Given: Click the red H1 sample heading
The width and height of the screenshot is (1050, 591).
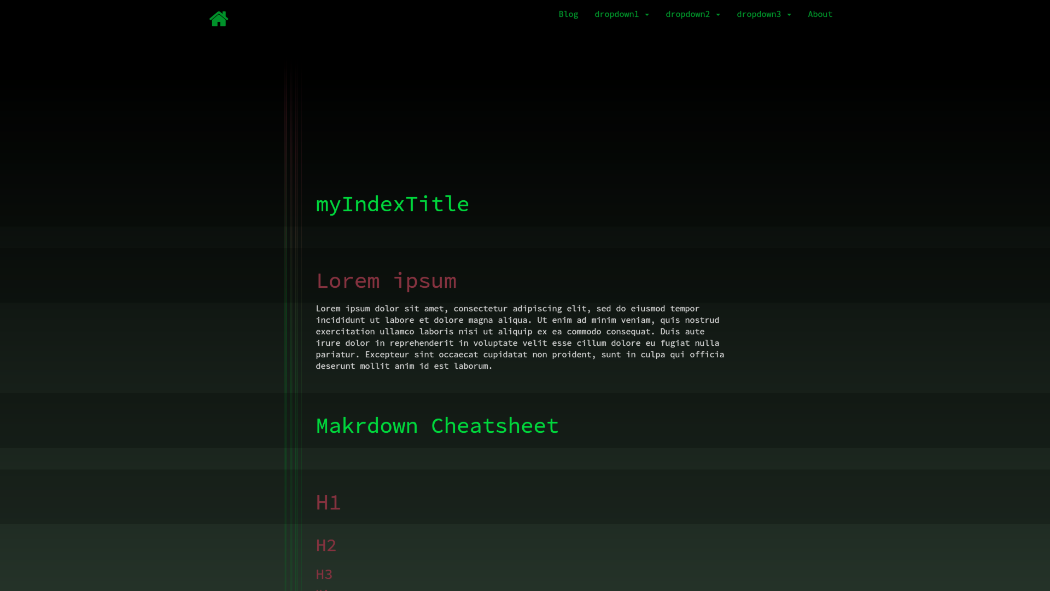Looking at the screenshot, I should click(x=328, y=502).
